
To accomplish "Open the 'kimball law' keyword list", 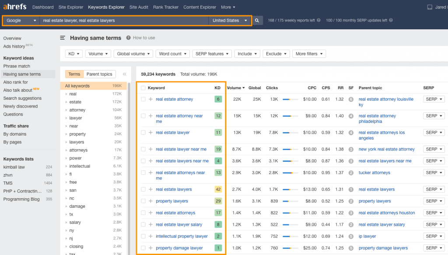I will (x=14, y=167).
